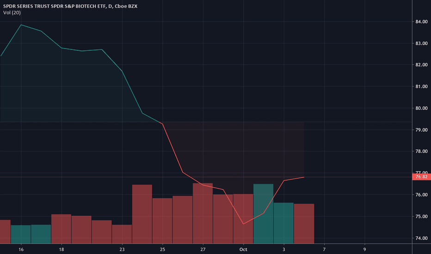Viewport: 431px width, 254px height.
Task: Click the Oct label on time axis
Action: (243, 249)
